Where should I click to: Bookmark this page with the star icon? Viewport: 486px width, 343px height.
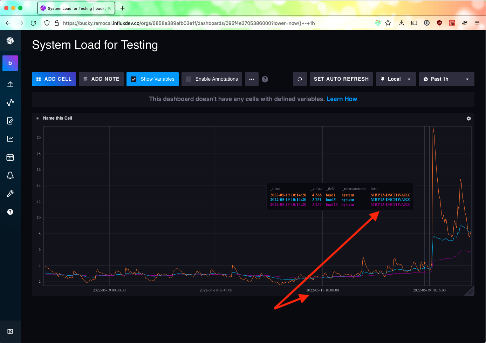click(388, 23)
